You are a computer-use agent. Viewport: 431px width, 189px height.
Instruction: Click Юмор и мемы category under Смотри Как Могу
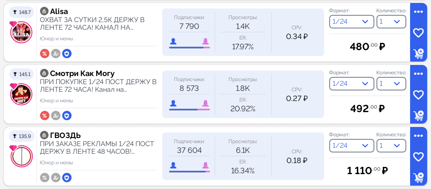click(57, 101)
